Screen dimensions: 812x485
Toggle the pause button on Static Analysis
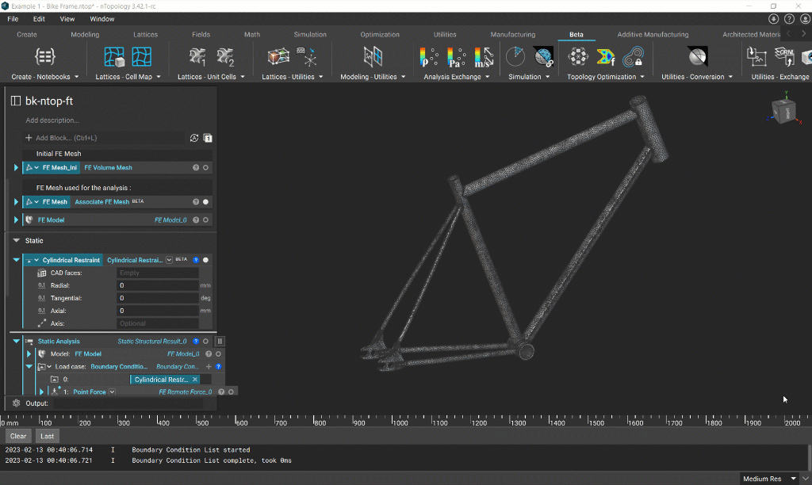[x=220, y=341]
